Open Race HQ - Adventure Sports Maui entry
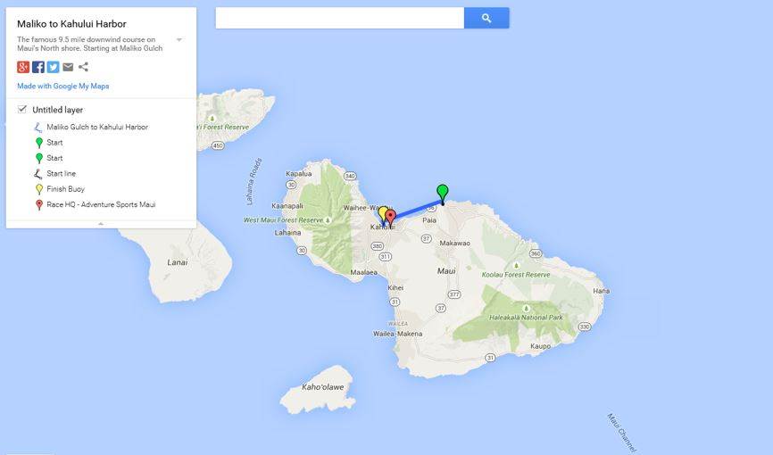Screen dimensions: 773x455 point(101,204)
